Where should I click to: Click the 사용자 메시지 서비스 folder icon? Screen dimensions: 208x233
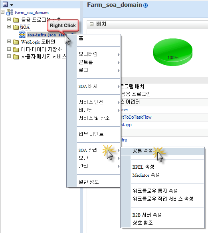16,57
